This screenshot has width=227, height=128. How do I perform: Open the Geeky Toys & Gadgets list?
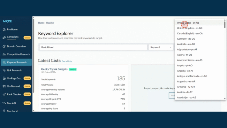point(54,69)
